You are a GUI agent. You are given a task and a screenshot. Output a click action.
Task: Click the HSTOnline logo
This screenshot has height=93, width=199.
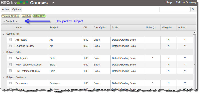click(x=14, y=3)
